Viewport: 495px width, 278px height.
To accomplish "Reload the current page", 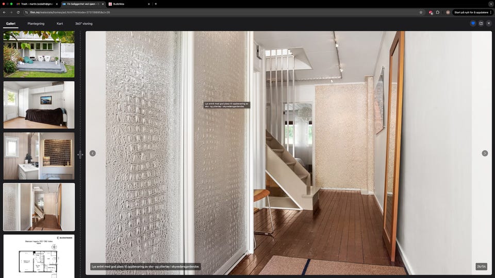I will pos(18,12).
